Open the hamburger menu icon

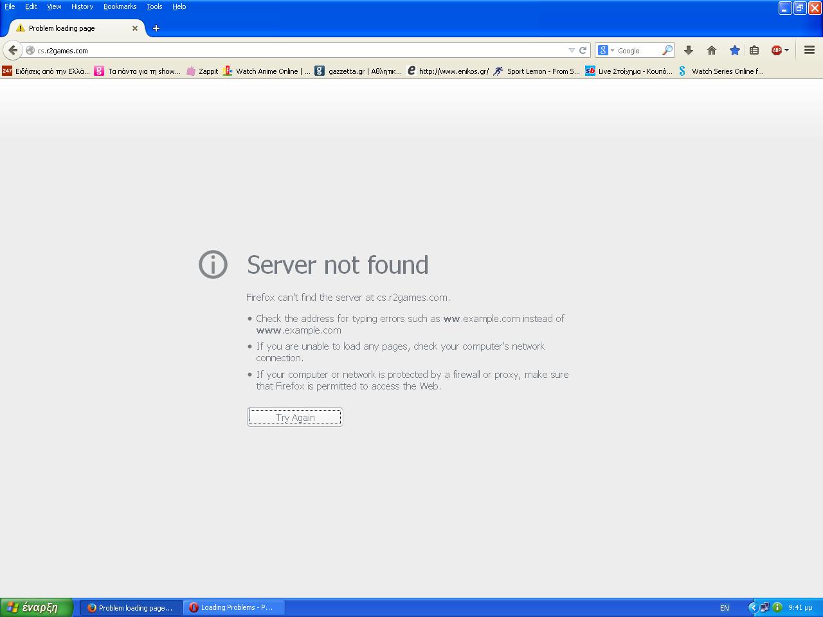(x=809, y=50)
